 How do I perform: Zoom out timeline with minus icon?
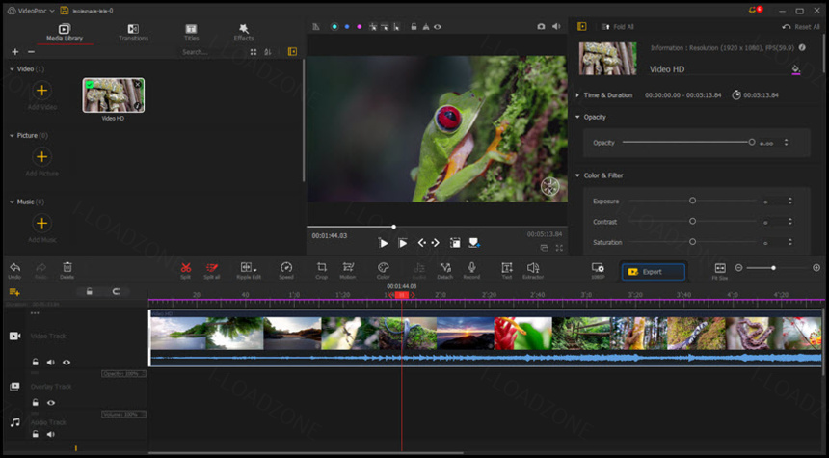(x=739, y=268)
